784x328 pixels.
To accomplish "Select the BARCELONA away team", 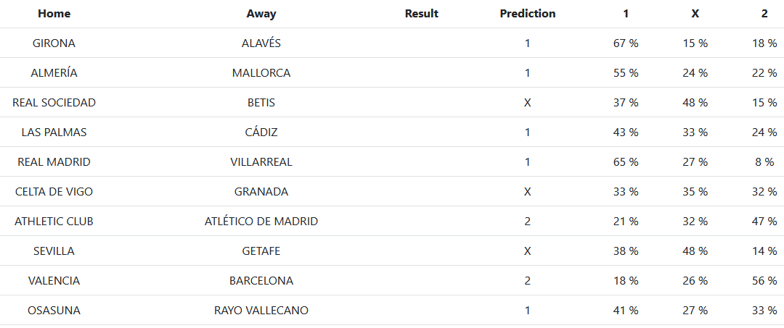I will coord(261,281).
